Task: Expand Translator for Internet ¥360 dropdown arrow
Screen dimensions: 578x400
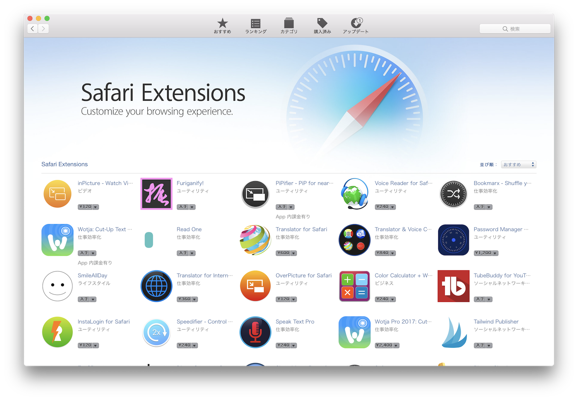Action: tap(195, 299)
